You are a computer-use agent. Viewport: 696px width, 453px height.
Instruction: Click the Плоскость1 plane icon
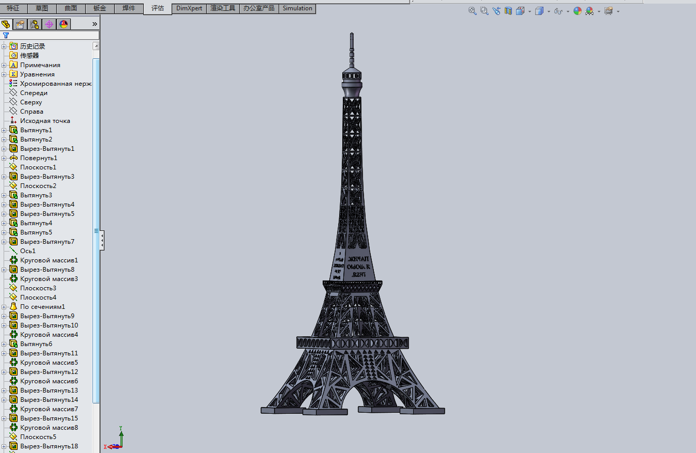coord(13,167)
